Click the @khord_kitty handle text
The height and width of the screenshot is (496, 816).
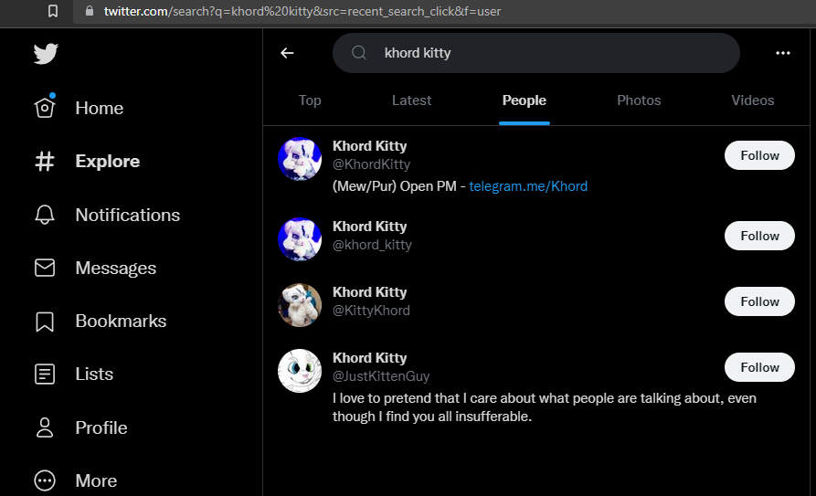(372, 245)
